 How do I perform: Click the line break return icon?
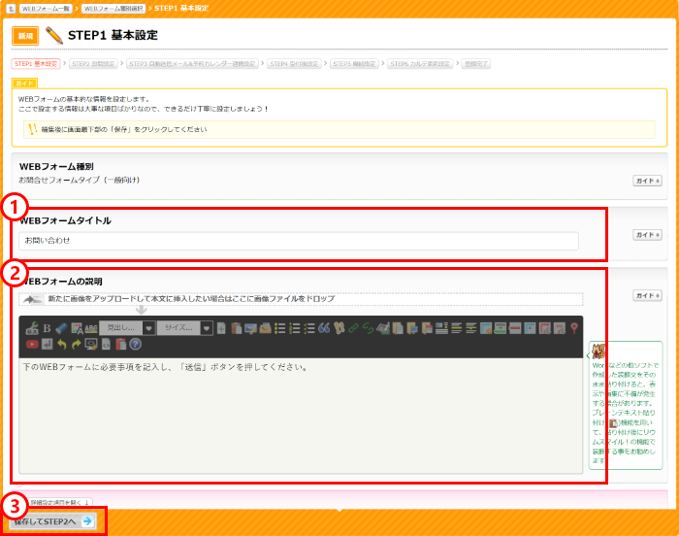pyautogui.click(x=47, y=345)
